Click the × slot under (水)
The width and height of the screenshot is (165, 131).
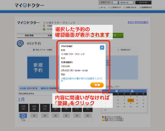pos(88,116)
